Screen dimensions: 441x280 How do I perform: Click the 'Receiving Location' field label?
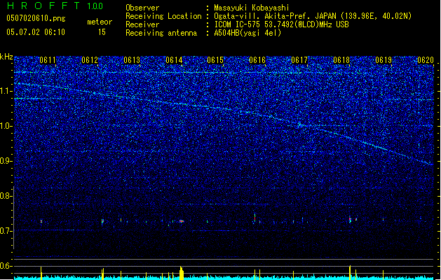point(163,16)
